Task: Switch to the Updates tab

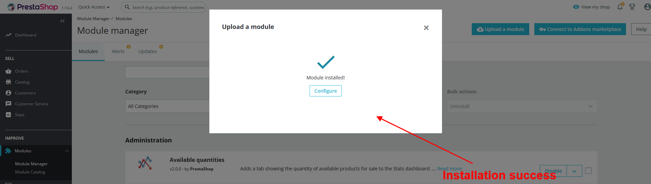Action: coord(147,51)
